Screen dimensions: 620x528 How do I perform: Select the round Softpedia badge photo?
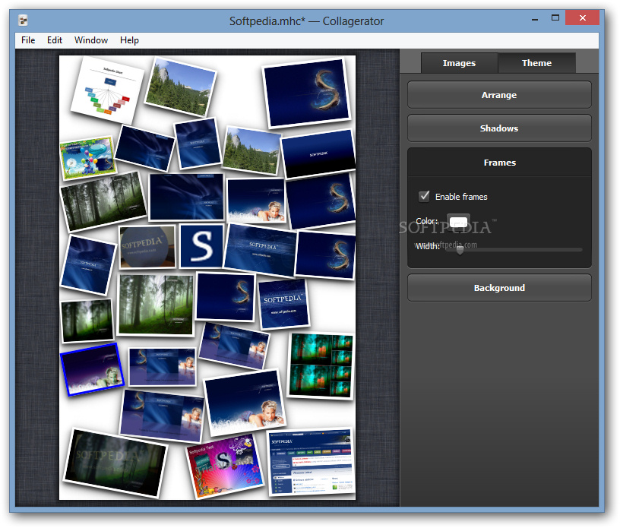coord(147,247)
